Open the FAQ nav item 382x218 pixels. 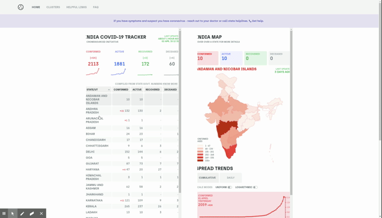pos(95,7)
